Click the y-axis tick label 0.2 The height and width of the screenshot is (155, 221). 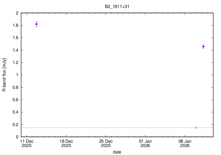point(15,125)
